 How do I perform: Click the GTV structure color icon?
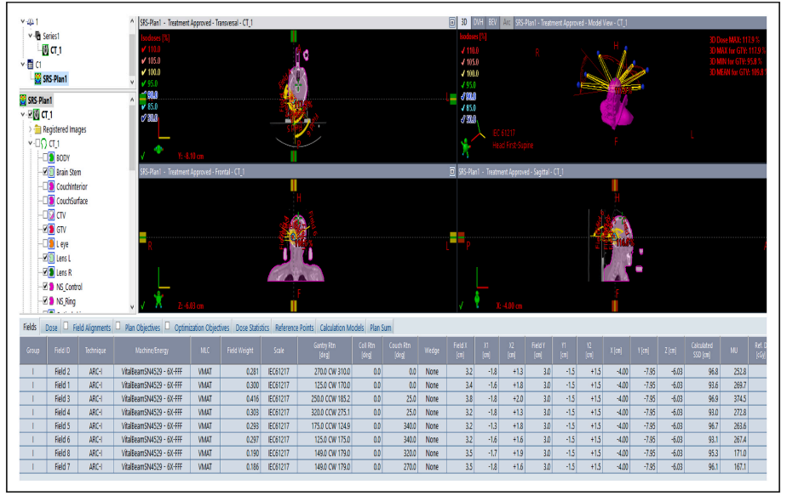coord(51,230)
